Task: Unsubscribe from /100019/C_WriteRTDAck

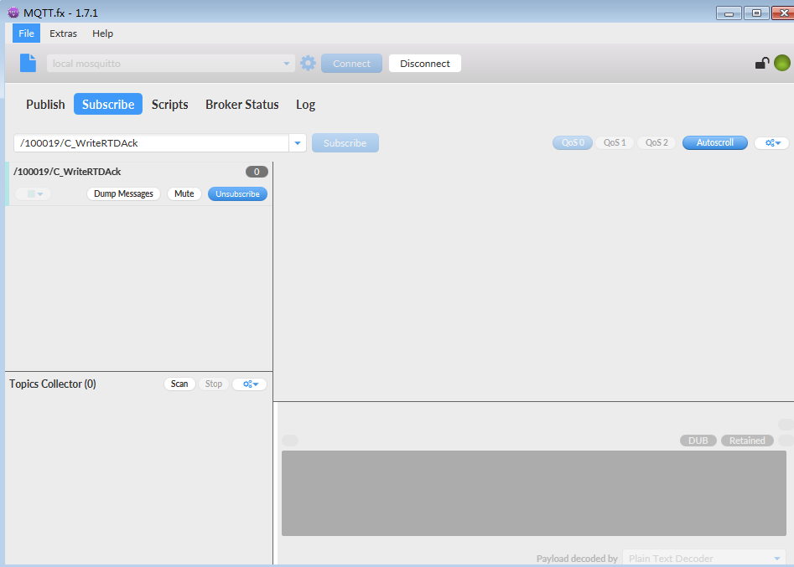Action: pos(237,193)
